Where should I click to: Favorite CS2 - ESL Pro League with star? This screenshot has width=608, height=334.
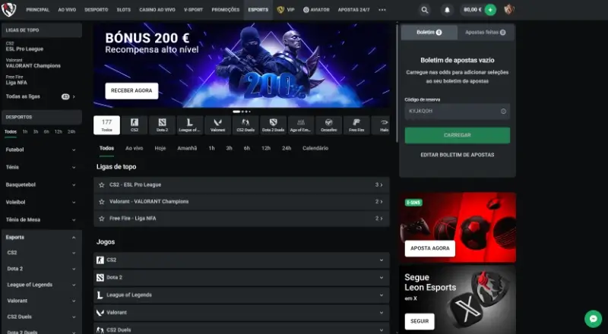101,184
